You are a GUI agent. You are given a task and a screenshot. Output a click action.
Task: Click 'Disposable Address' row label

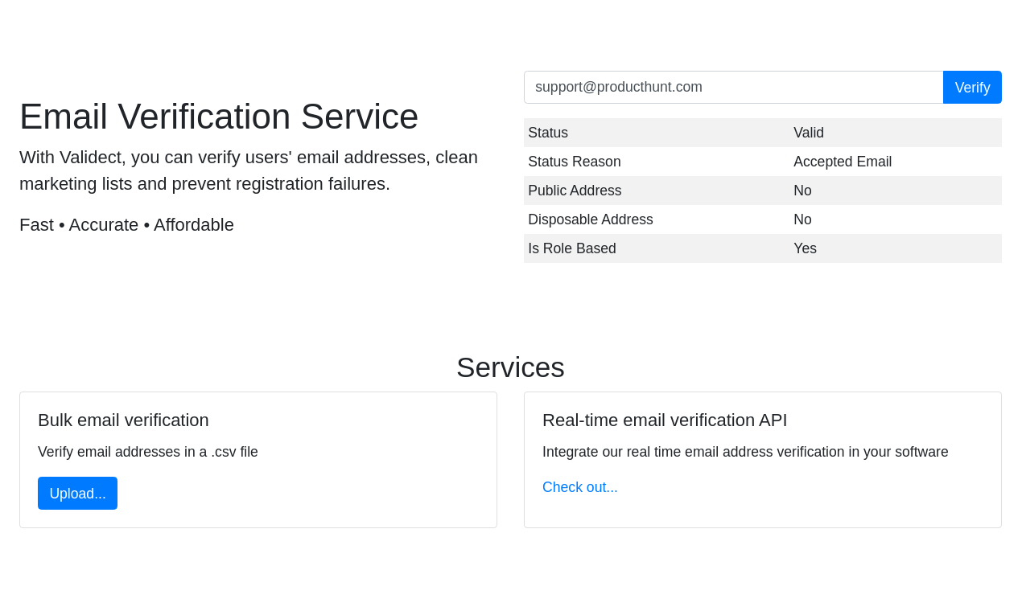coord(591,219)
